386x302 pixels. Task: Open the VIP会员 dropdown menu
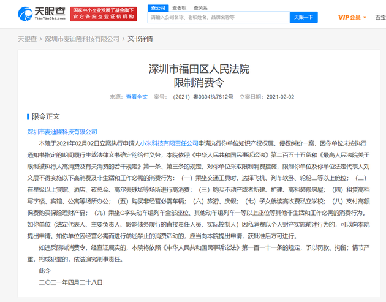[x=352, y=17]
